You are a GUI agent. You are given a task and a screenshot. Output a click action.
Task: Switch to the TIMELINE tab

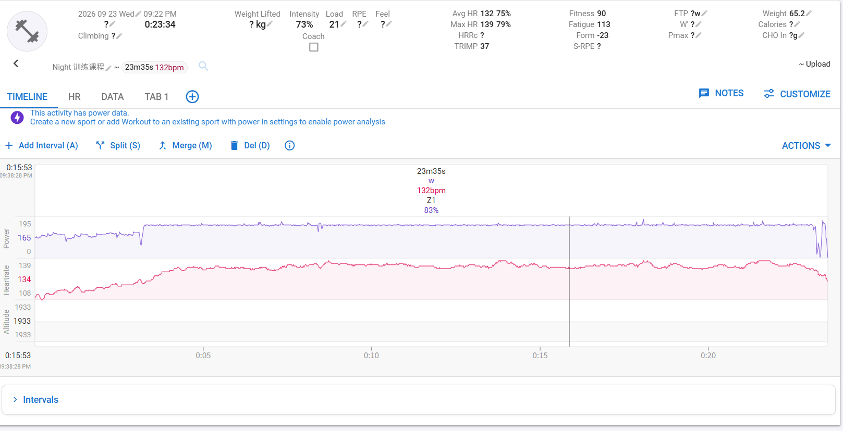coord(28,97)
